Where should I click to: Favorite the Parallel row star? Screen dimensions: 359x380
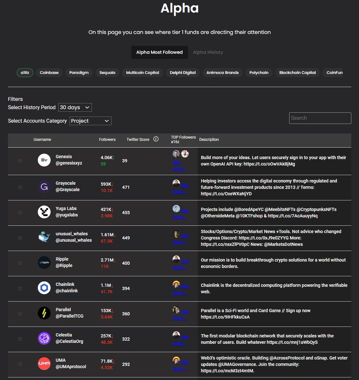20,314
